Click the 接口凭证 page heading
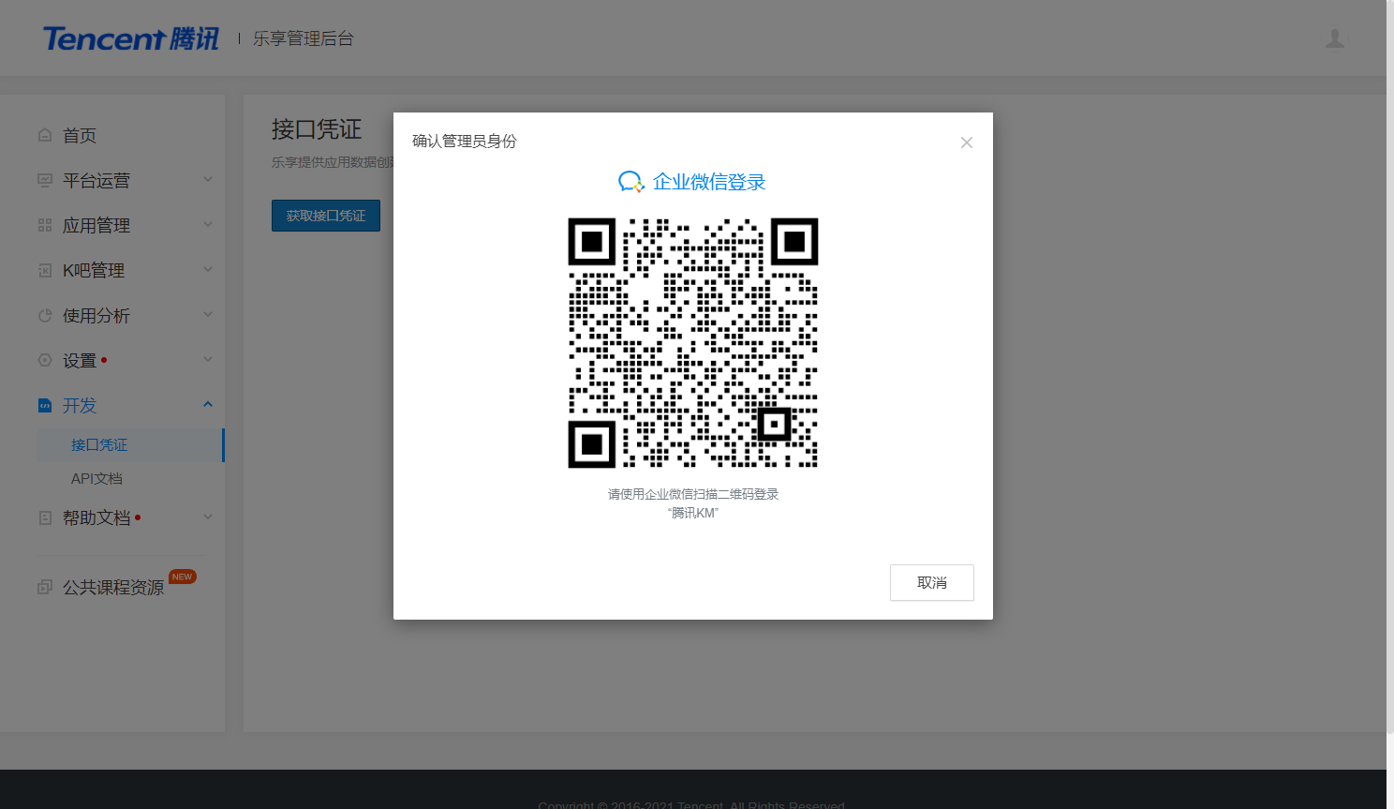 pyautogui.click(x=317, y=129)
